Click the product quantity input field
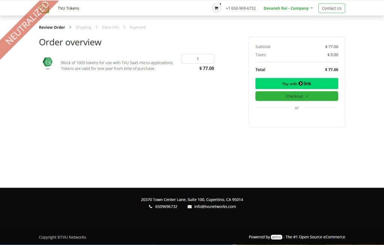384x245 pixels. point(198,59)
